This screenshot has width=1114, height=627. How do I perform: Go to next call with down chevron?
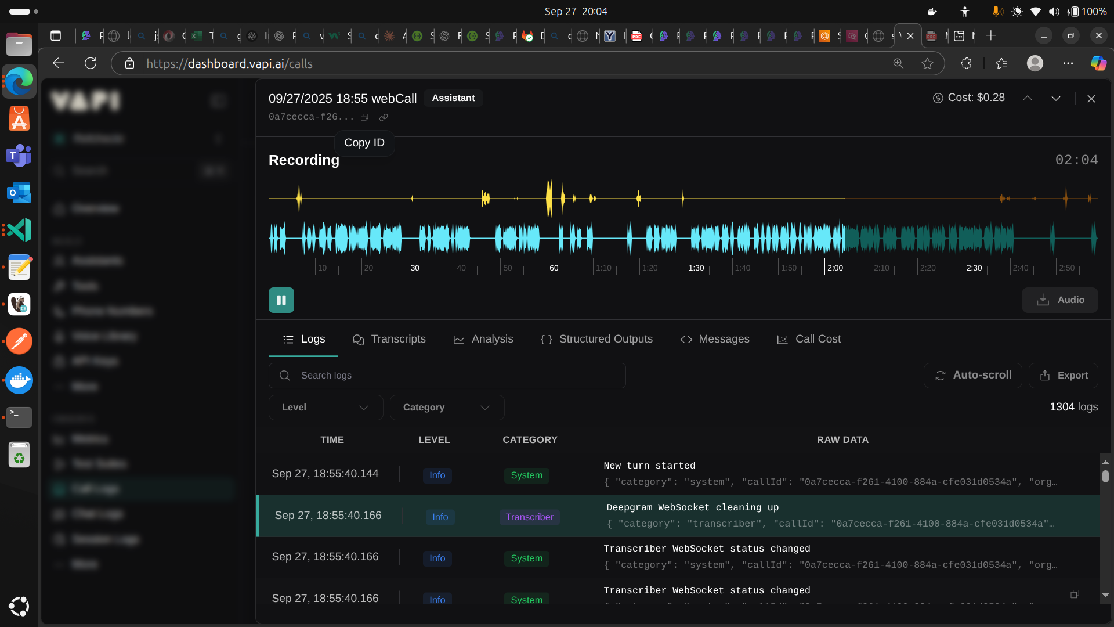click(x=1056, y=98)
